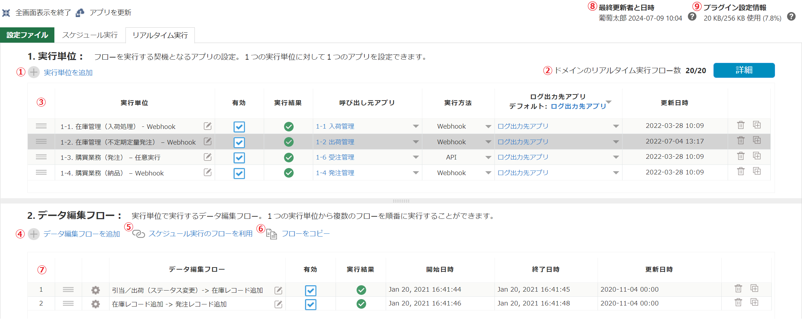The width and height of the screenshot is (802, 319).
Task: Toggle enabled checkbox for 在庫レコード追加 flow
Action: click(311, 304)
